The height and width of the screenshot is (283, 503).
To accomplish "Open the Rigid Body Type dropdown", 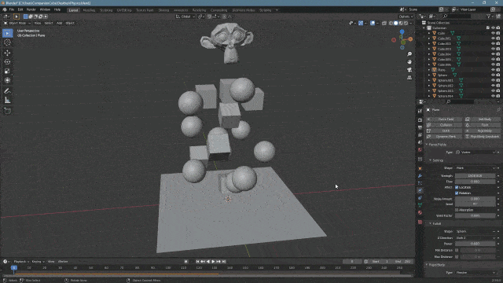I will pos(475,273).
